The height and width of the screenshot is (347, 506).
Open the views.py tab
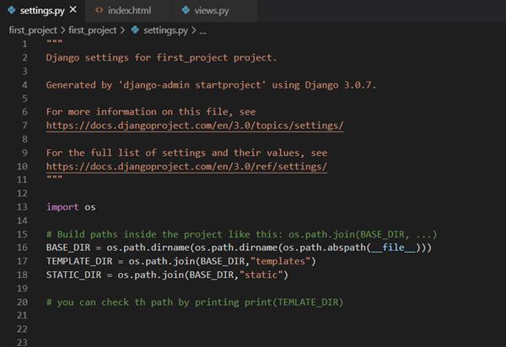[x=208, y=10]
